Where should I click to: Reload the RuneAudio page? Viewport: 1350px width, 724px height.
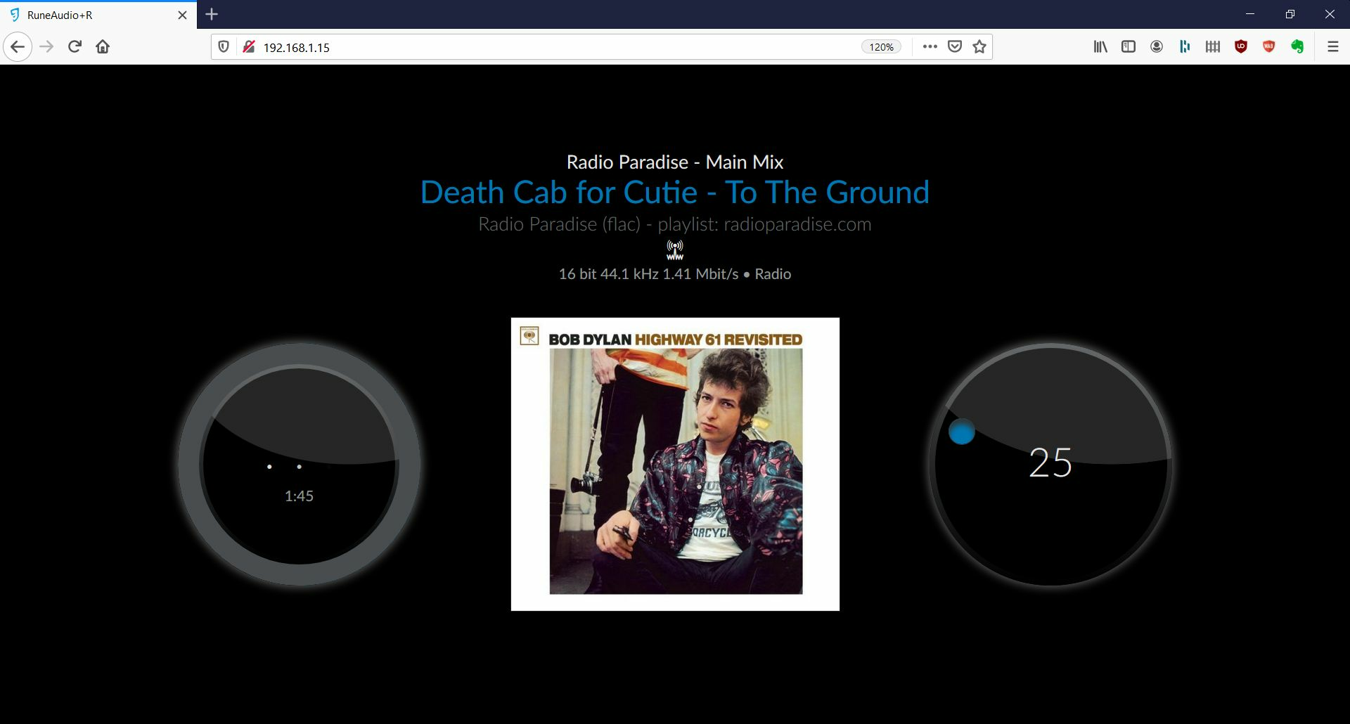(x=75, y=47)
